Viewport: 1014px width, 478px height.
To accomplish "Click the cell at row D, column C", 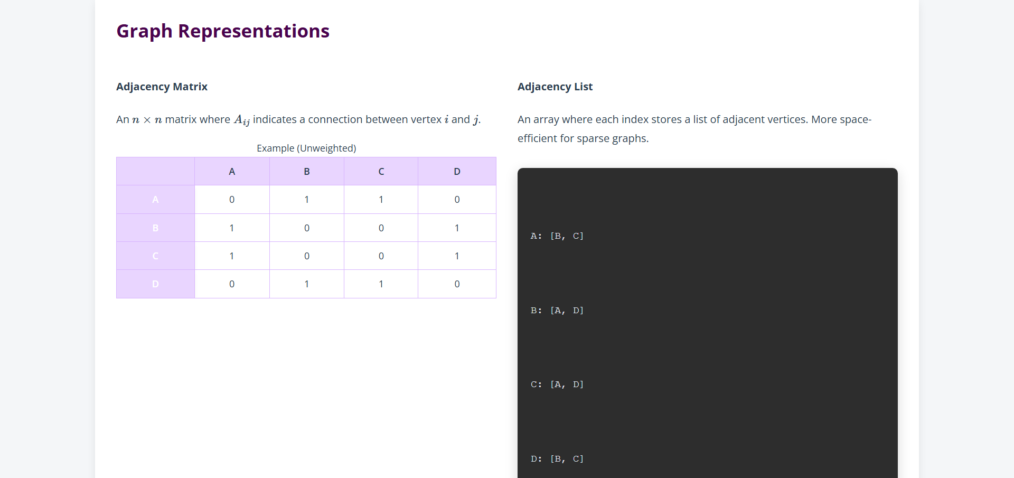I will pos(381,284).
